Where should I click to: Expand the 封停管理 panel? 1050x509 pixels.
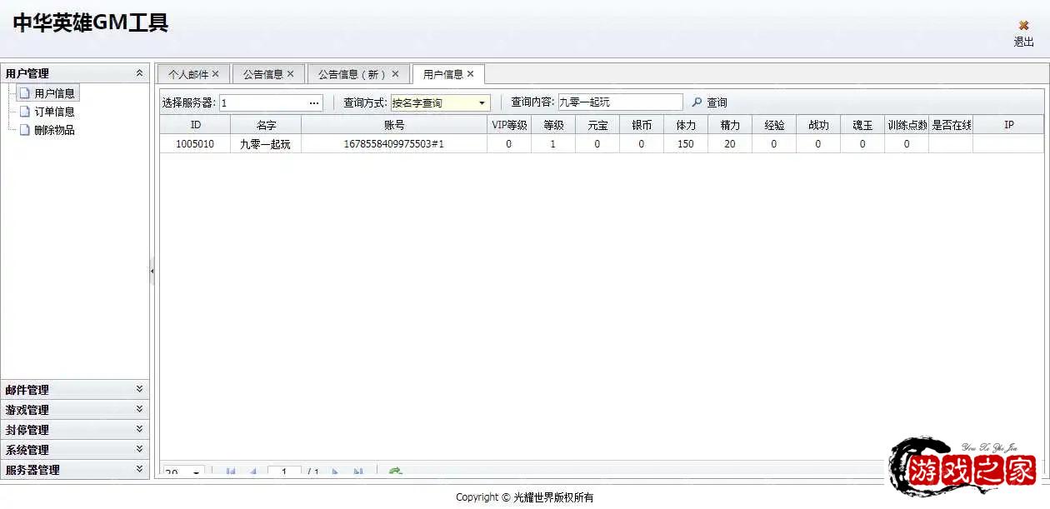coord(139,429)
